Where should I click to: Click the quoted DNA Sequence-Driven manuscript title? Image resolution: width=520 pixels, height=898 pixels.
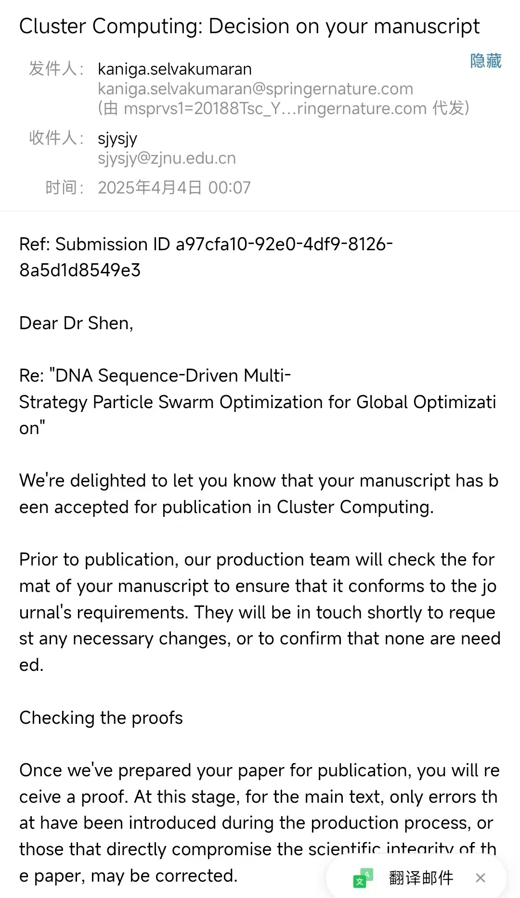(x=257, y=402)
